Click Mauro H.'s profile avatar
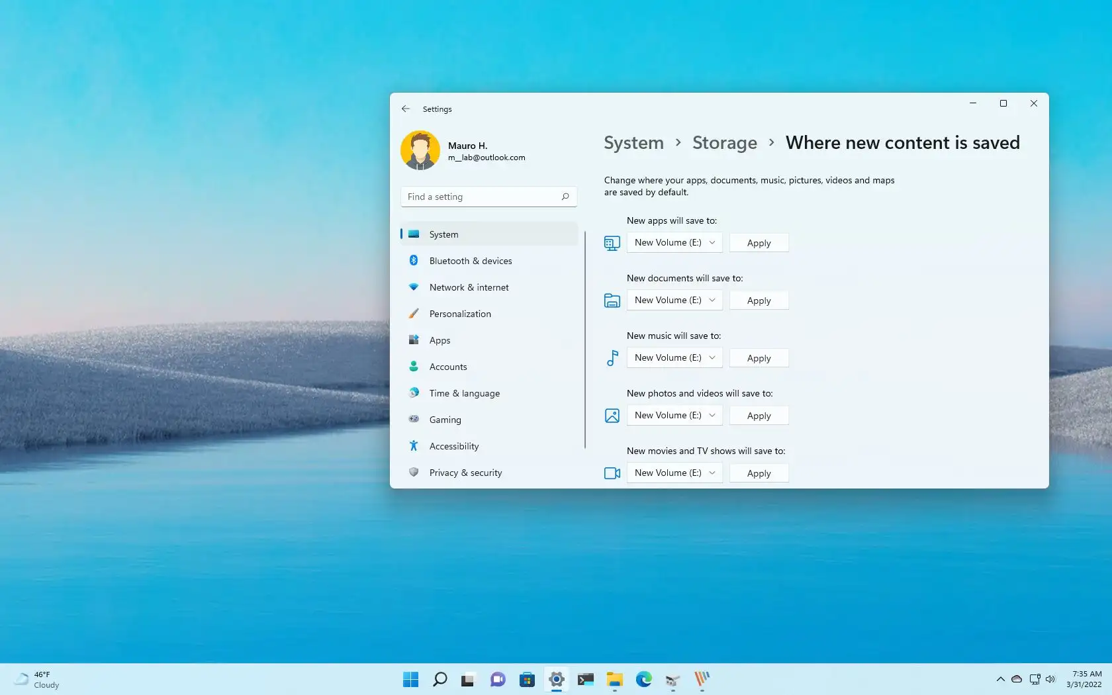The image size is (1112, 695). [421, 150]
